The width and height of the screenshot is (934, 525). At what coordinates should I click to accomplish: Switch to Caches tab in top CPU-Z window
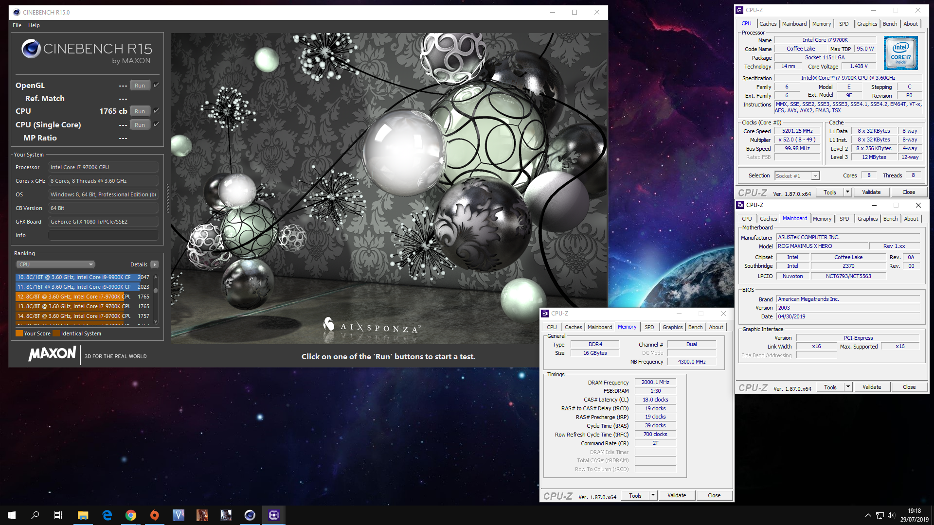768,24
